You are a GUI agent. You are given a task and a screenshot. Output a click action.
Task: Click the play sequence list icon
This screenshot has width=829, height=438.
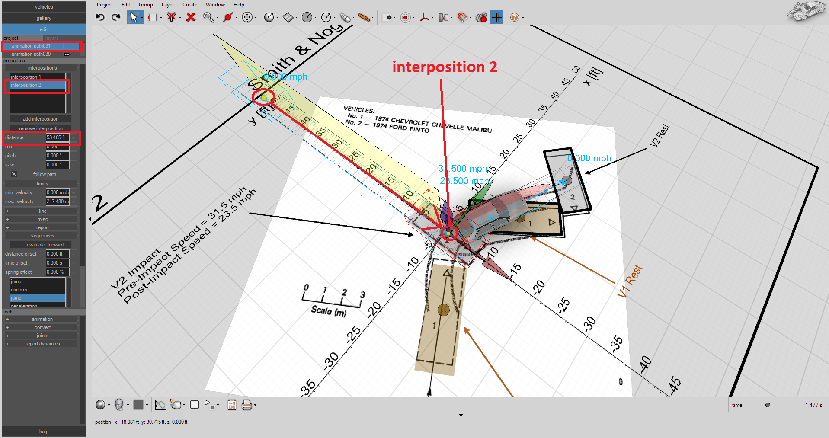(x=210, y=405)
